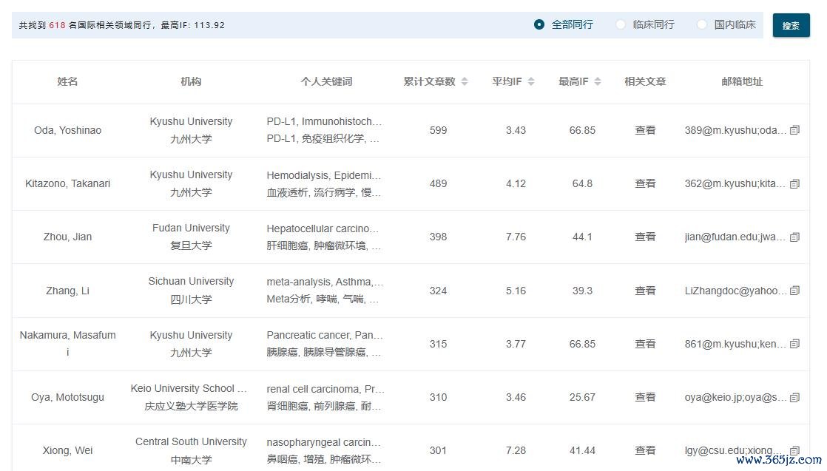Click the 机构 column header

191,82
